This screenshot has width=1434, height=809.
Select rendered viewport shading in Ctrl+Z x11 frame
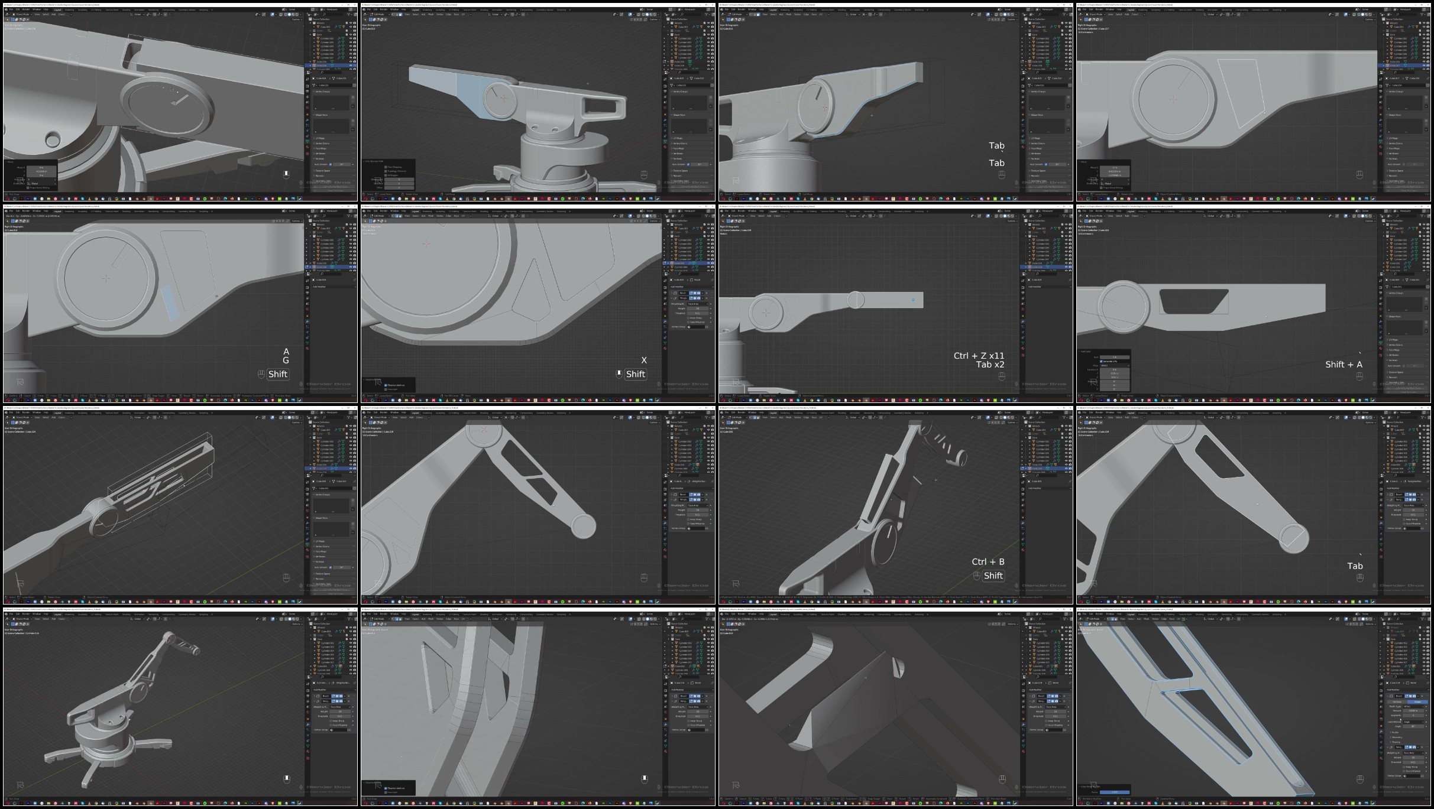pyautogui.click(x=1012, y=216)
